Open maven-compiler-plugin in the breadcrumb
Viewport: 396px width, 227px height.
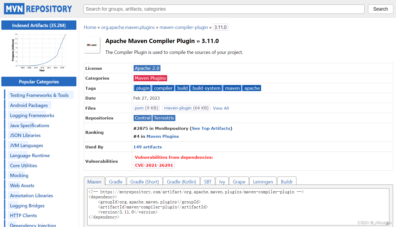(184, 27)
